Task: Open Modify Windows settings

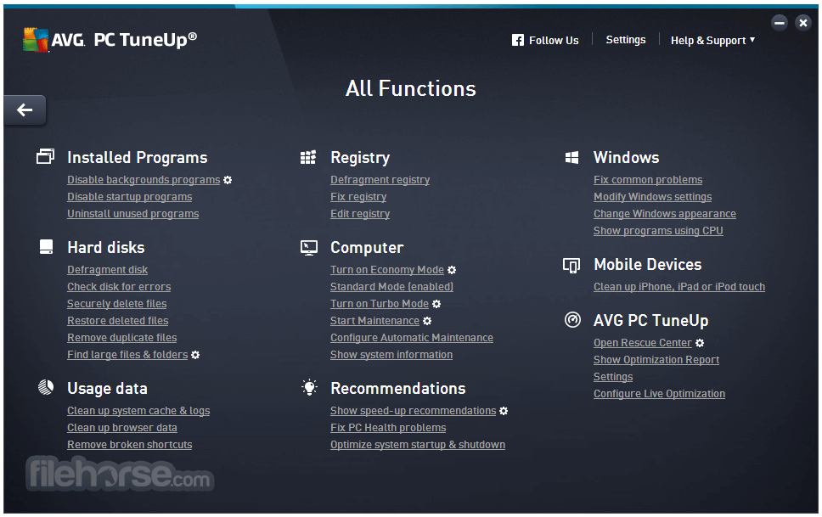Action: click(653, 197)
